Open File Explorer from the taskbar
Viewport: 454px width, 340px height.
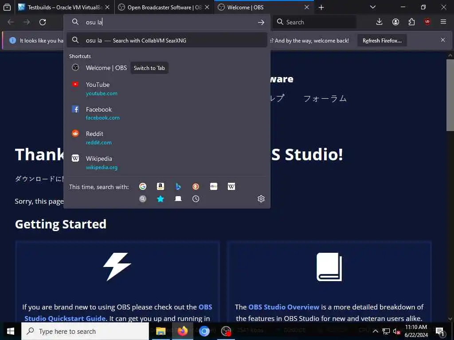tap(160, 331)
